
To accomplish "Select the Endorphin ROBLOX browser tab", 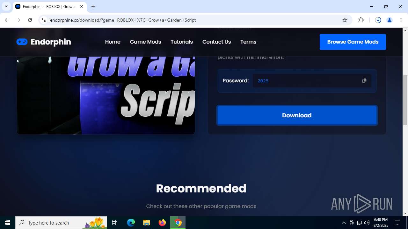I will (49, 6).
